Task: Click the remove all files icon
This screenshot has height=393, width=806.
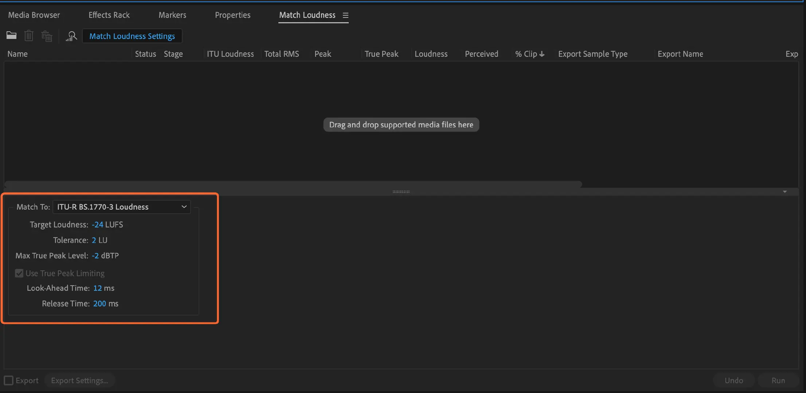Action: click(47, 36)
